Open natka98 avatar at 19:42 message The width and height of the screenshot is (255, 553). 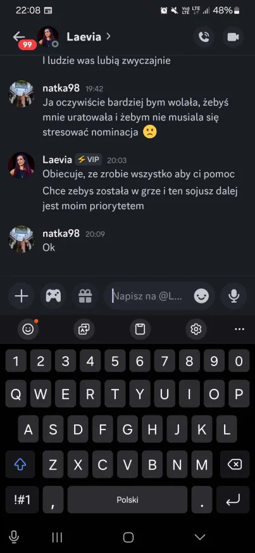tap(21, 94)
